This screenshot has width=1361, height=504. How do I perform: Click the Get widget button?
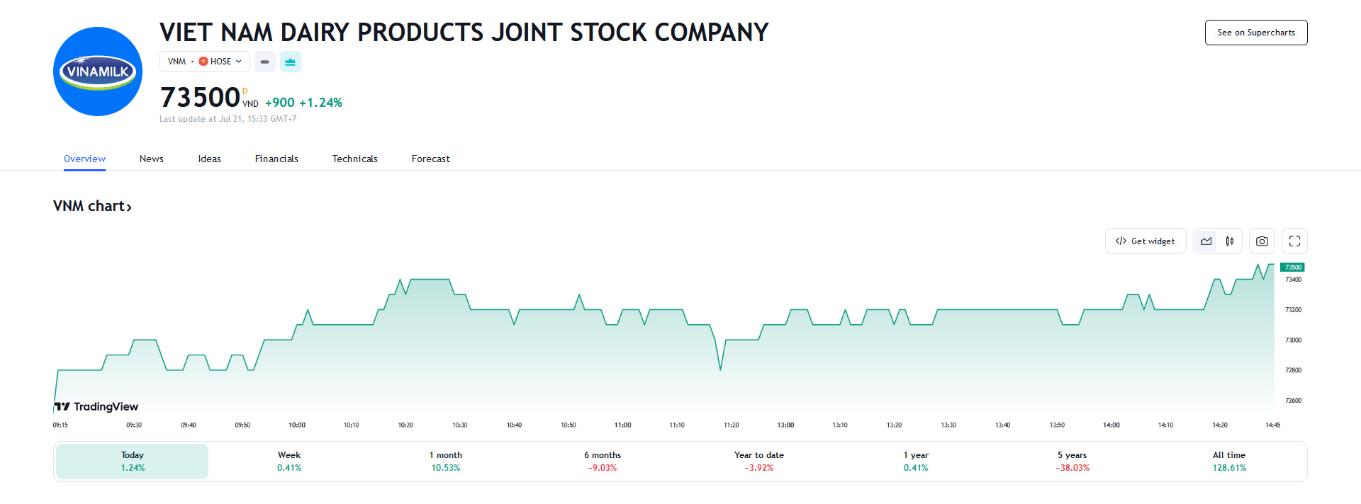click(1146, 241)
